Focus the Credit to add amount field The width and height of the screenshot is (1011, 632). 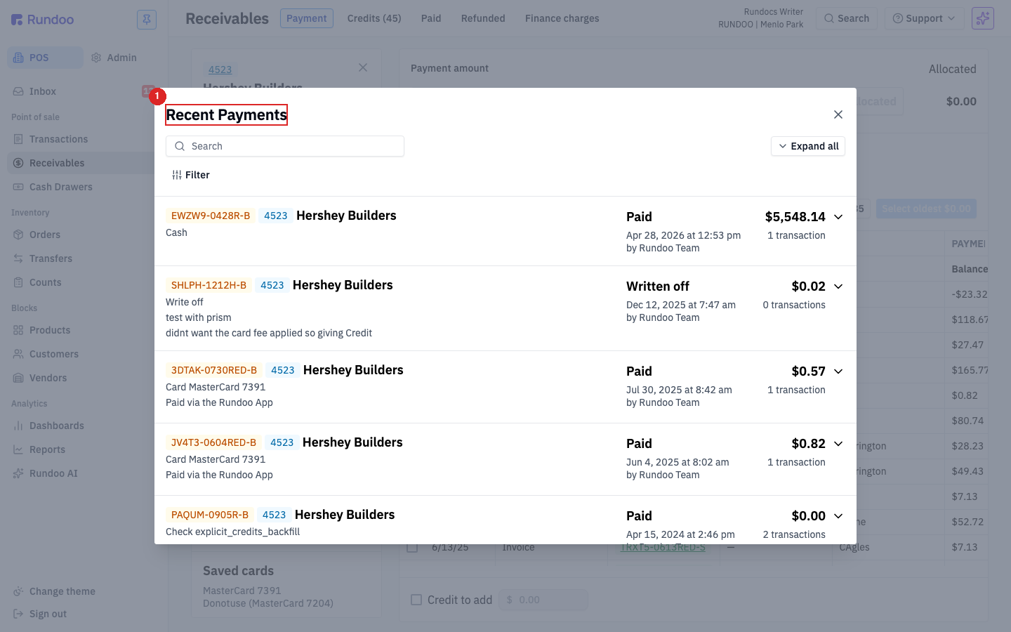(543, 600)
